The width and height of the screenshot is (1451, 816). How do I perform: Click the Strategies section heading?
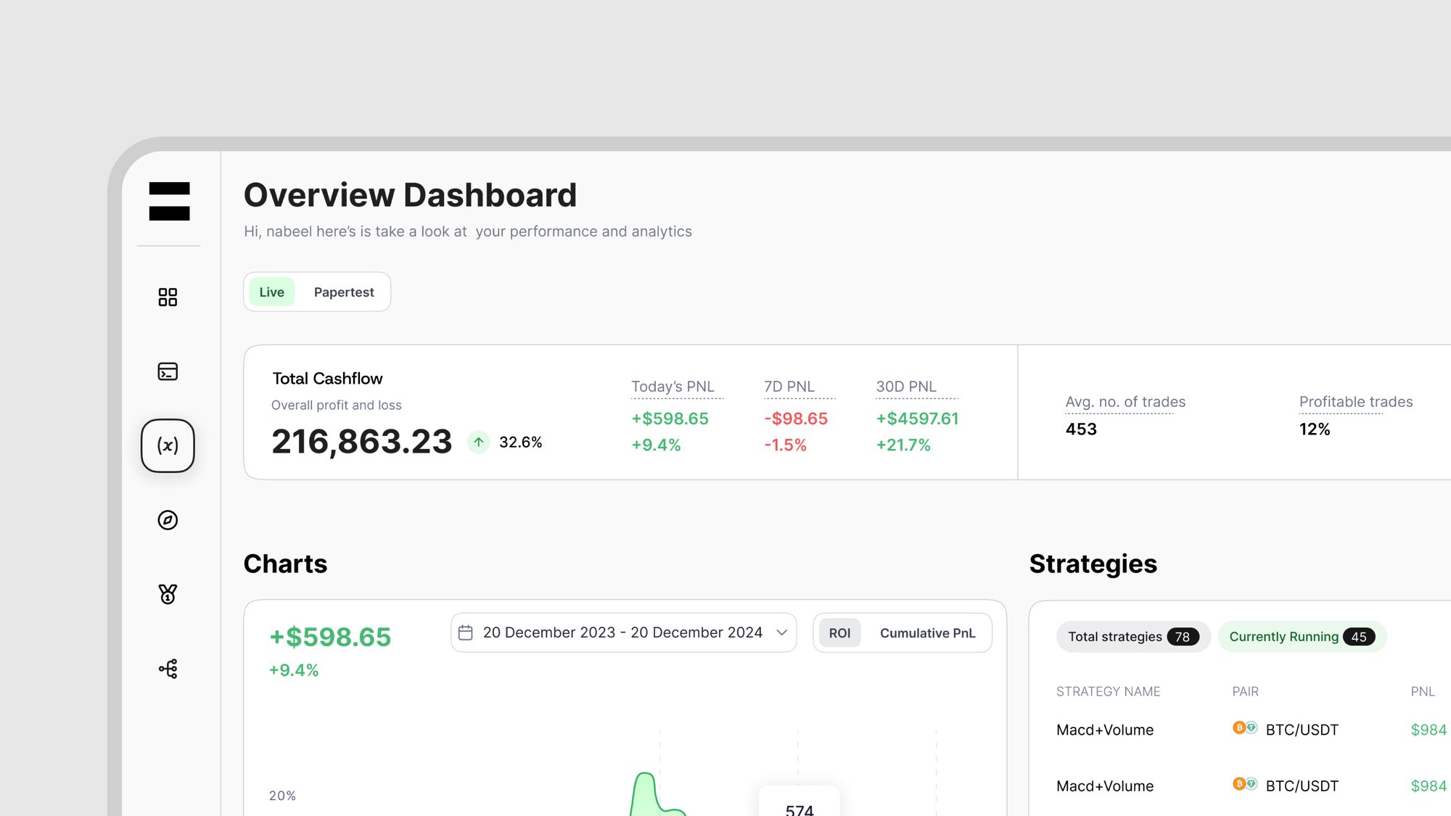[x=1093, y=564]
